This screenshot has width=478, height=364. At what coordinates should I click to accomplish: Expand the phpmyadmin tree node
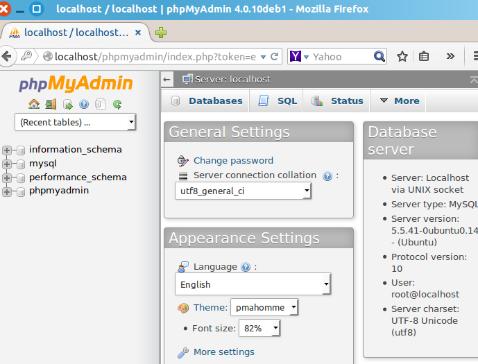pyautogui.click(x=7, y=192)
